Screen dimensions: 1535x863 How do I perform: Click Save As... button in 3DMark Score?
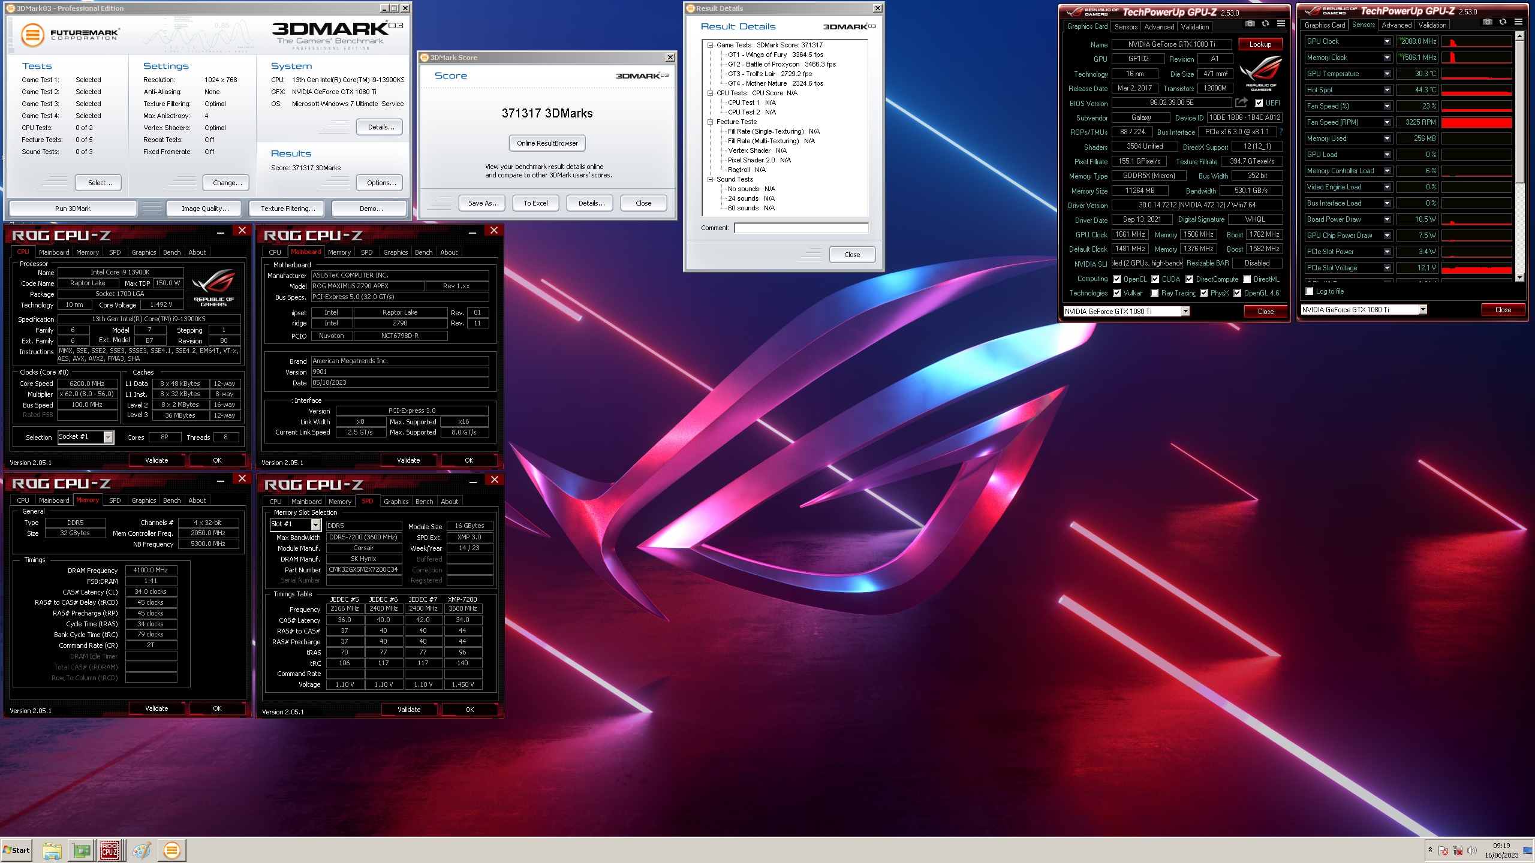point(483,203)
